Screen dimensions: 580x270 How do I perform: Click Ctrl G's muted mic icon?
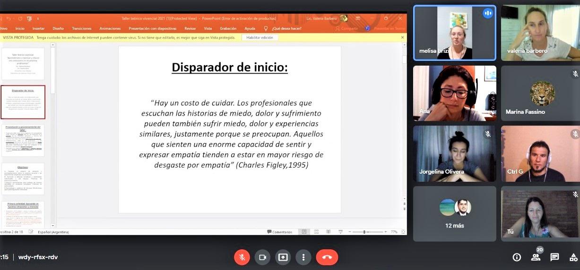575,134
